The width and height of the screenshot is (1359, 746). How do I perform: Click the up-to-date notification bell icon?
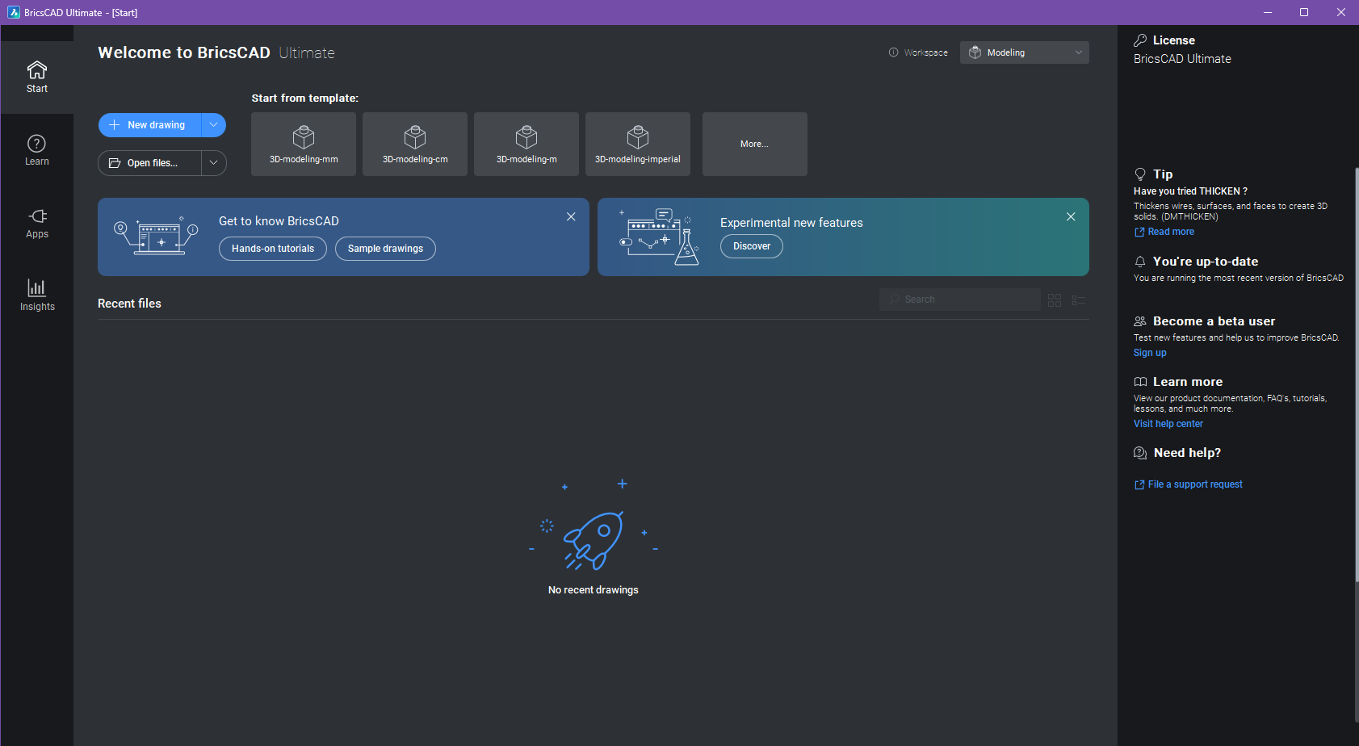(1140, 262)
